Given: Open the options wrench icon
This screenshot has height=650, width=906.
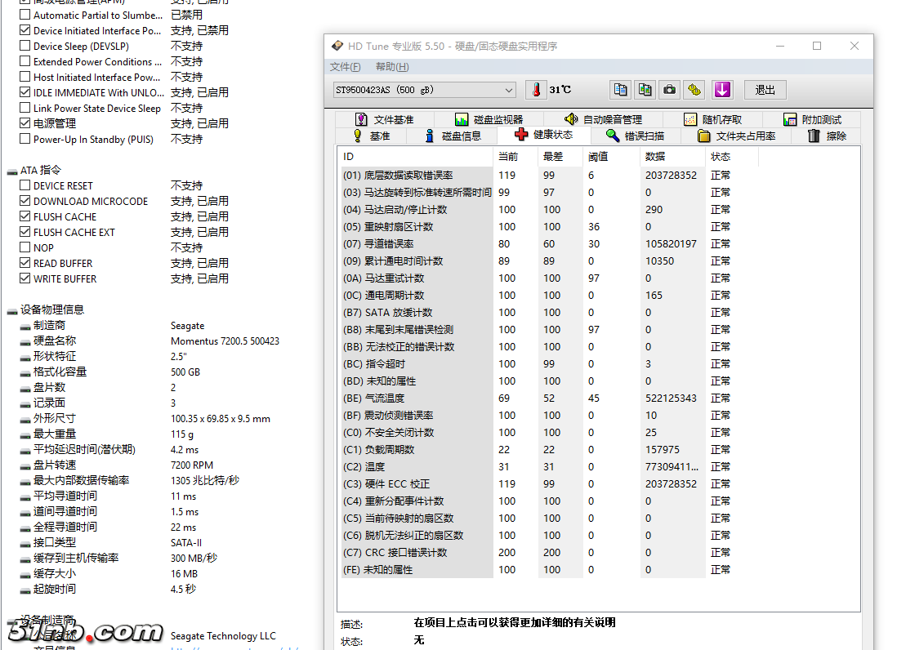Looking at the screenshot, I should click(x=694, y=90).
